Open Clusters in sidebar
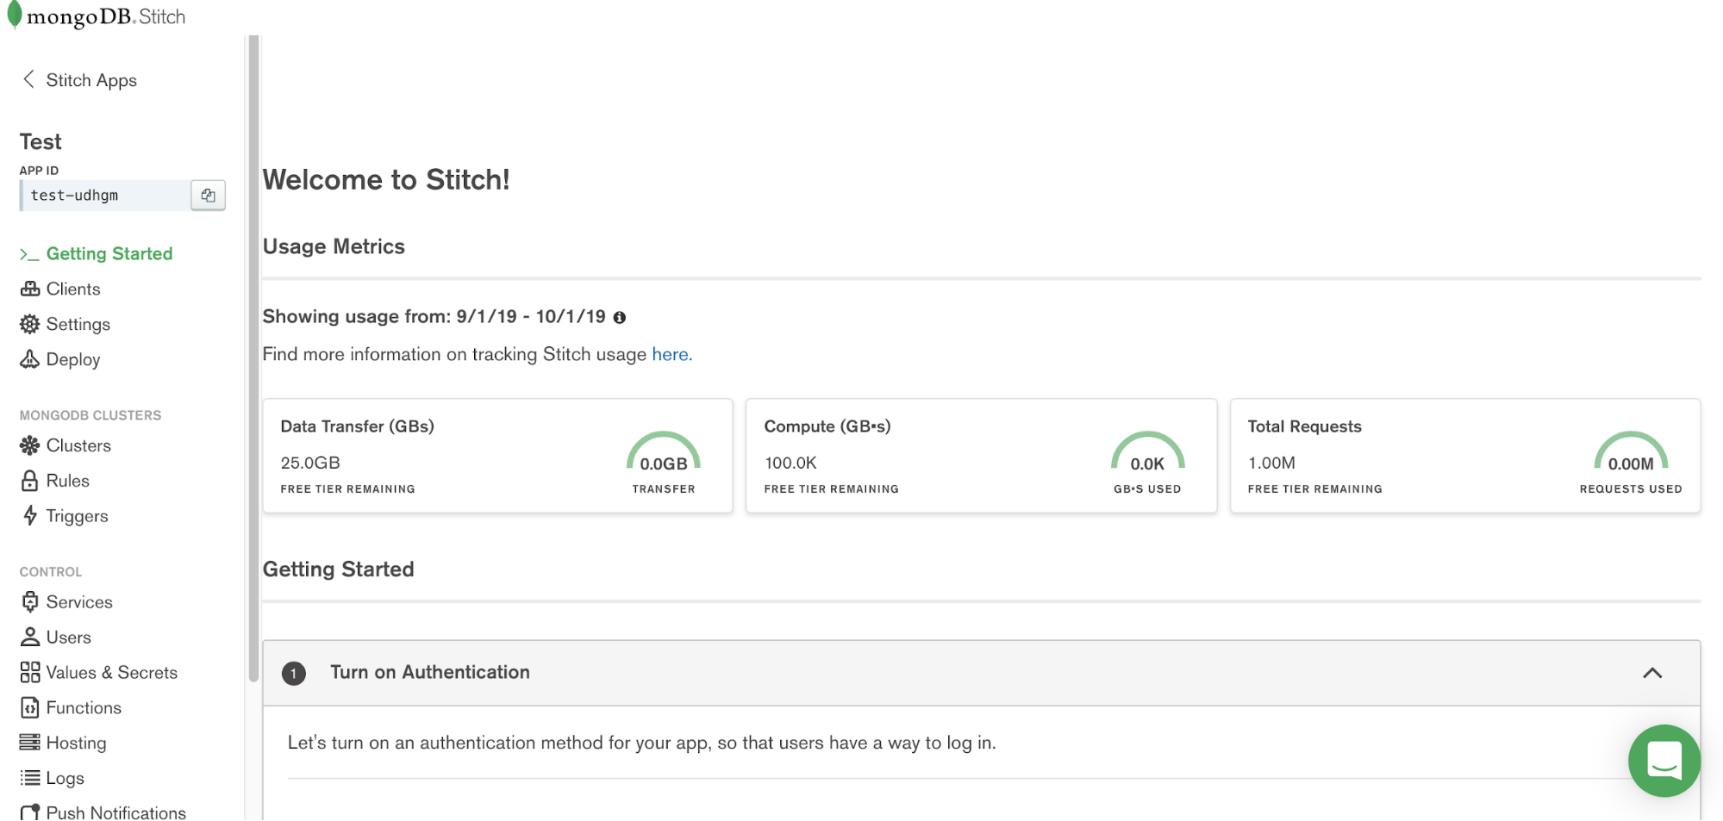This screenshot has height=821, width=1723. 78,445
